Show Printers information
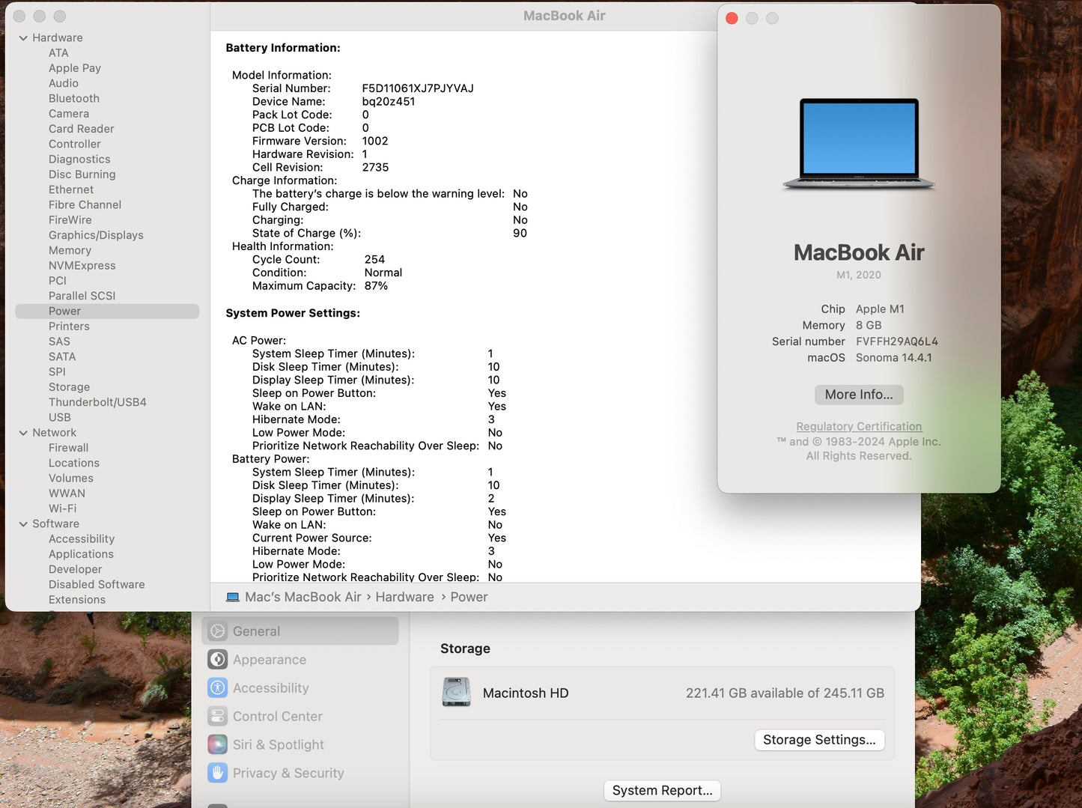1082x808 pixels. tap(69, 326)
